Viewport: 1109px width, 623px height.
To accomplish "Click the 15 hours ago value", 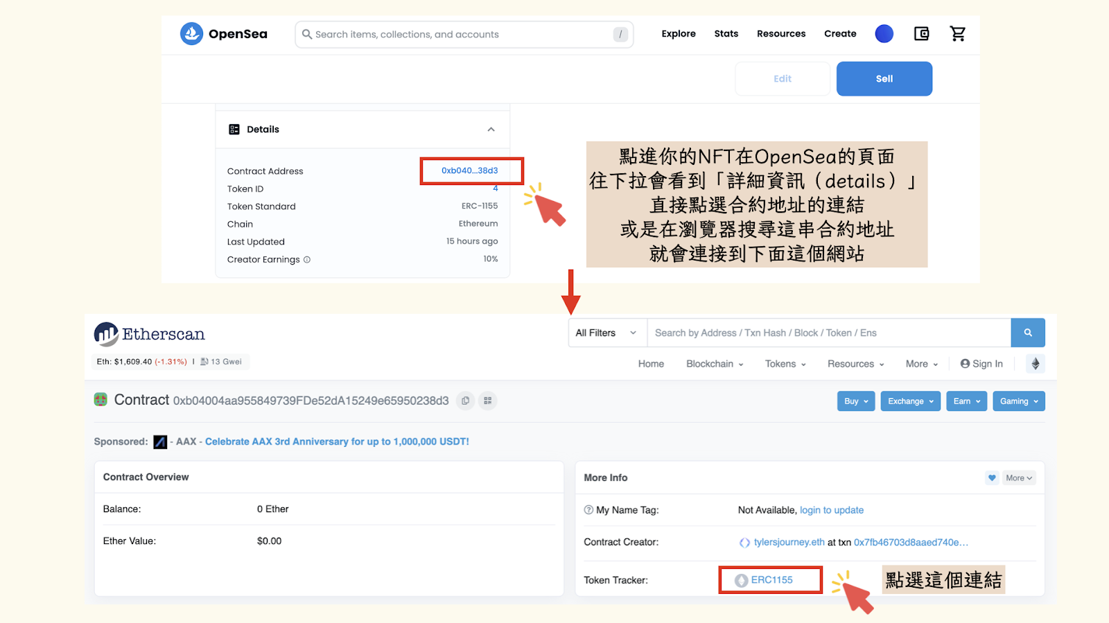I will pyautogui.click(x=472, y=241).
